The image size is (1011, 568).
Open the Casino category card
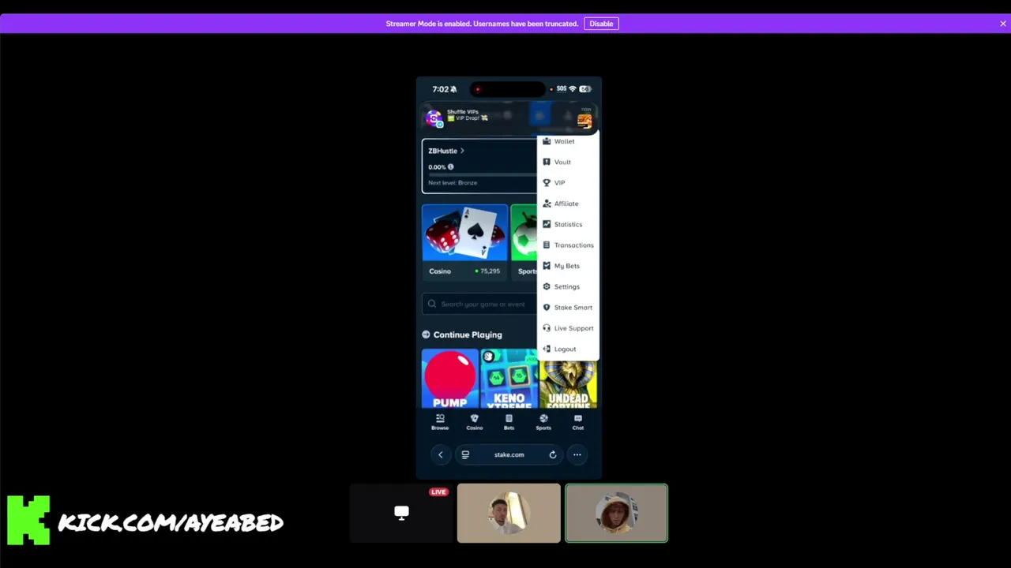pyautogui.click(x=464, y=241)
